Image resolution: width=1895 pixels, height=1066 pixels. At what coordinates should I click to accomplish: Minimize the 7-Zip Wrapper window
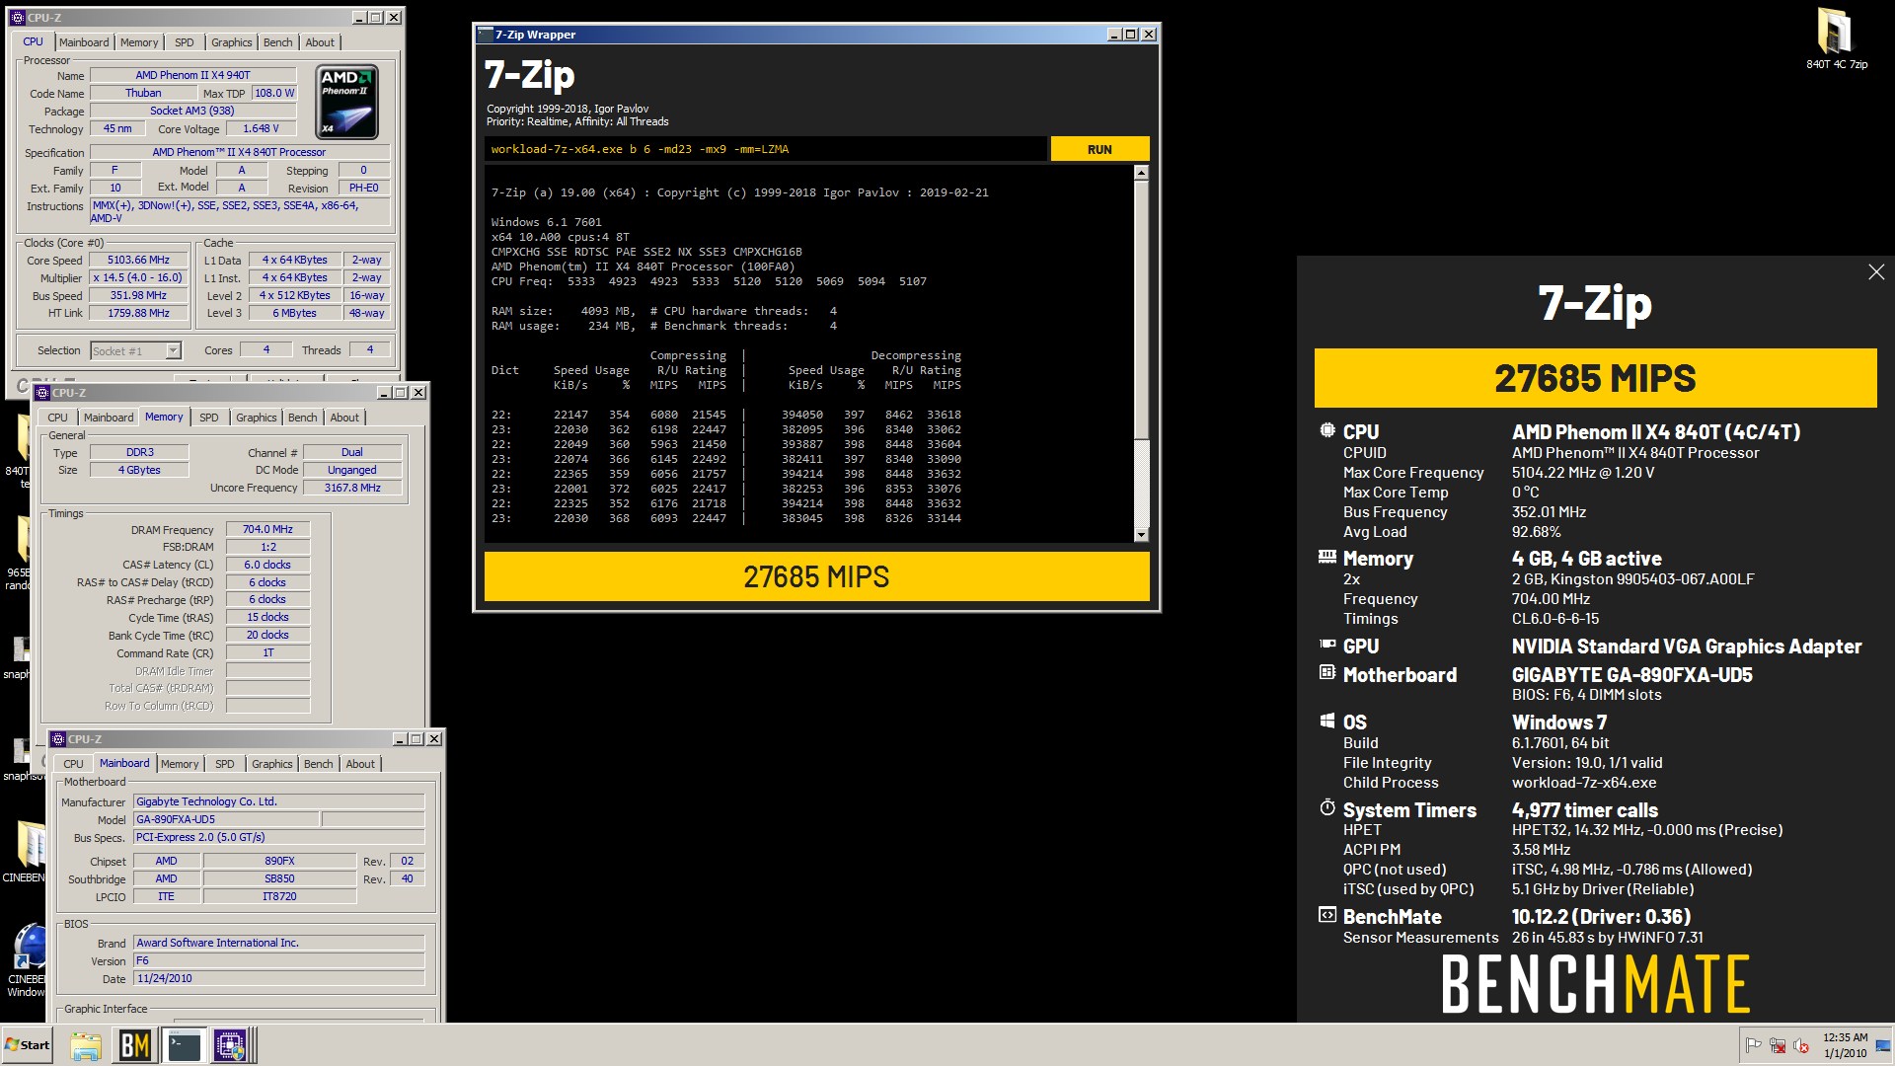1114,35
